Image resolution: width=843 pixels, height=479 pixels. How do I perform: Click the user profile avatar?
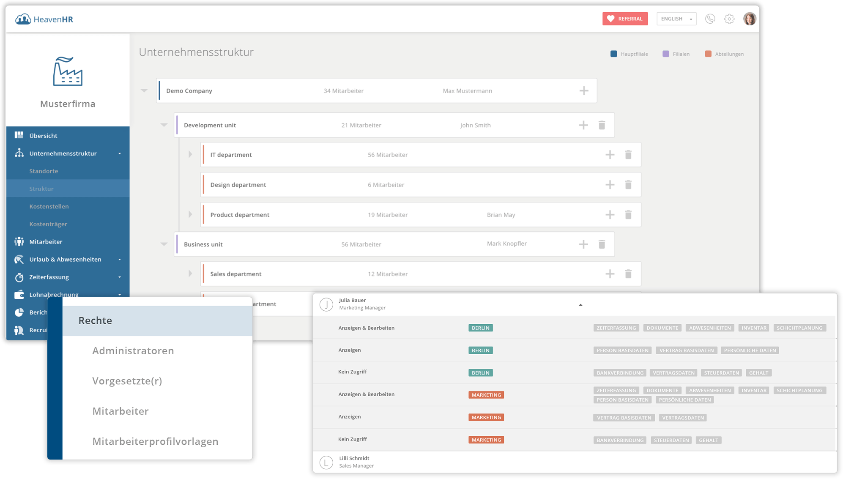pos(750,19)
